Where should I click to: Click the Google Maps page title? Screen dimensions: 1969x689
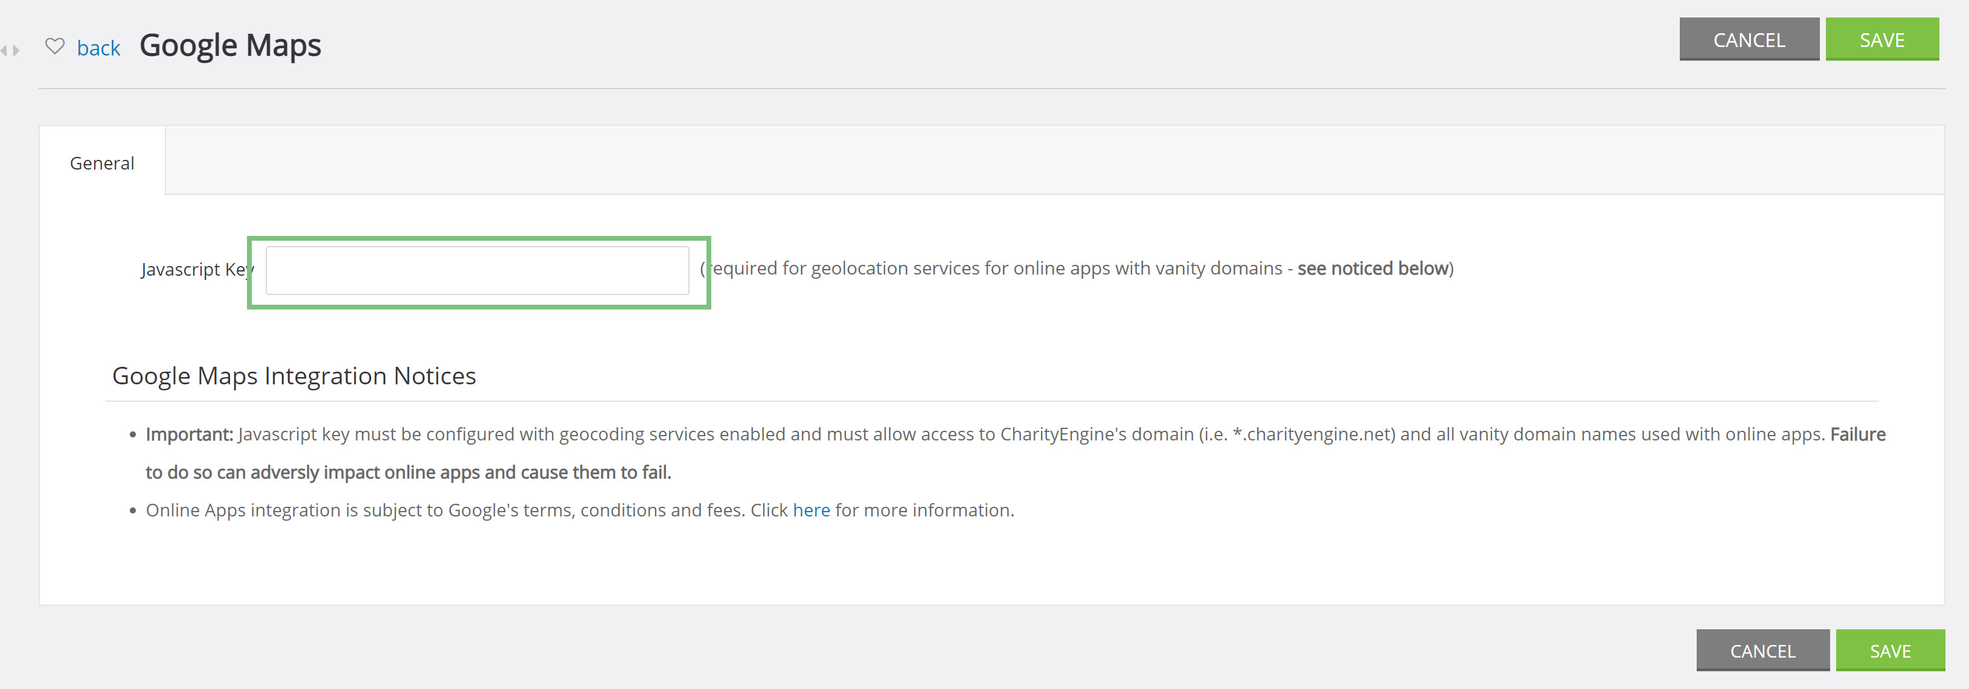click(x=230, y=46)
